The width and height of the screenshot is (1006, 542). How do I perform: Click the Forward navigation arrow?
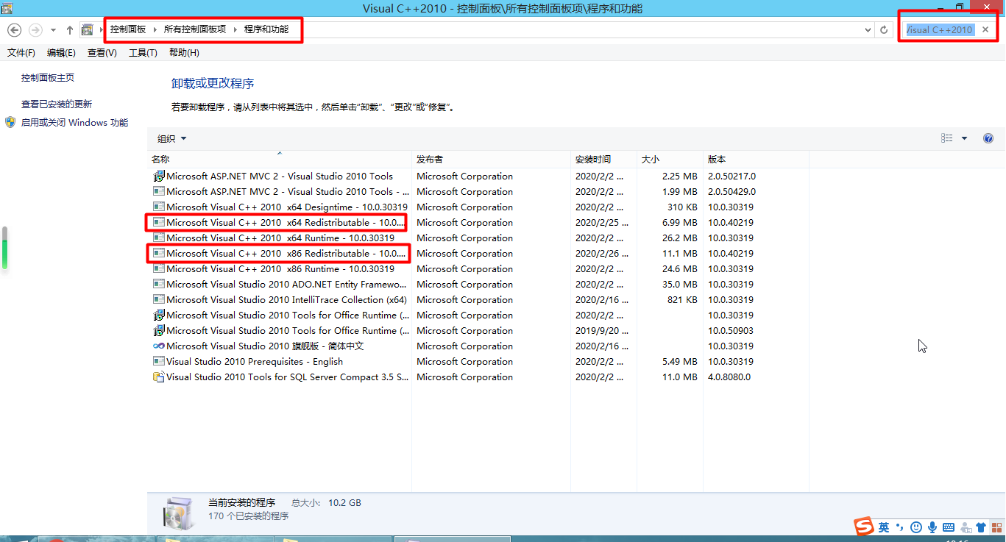click(35, 30)
